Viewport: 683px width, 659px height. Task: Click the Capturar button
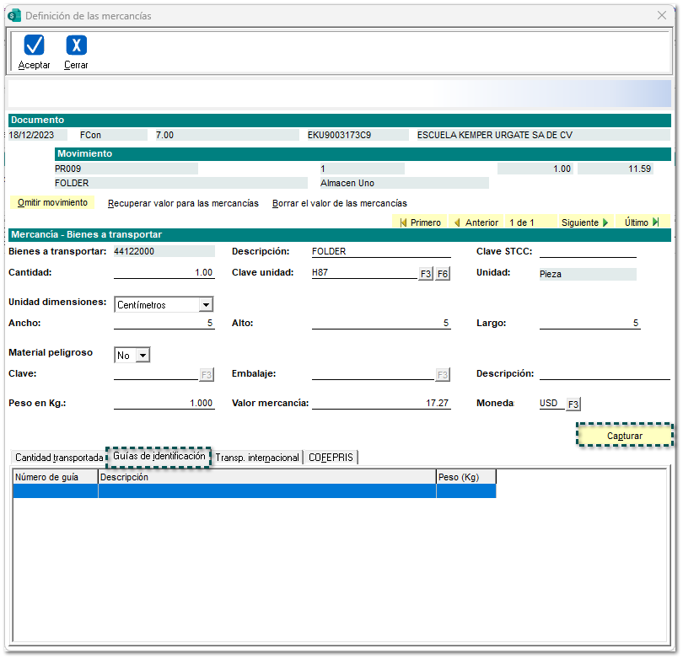point(625,436)
